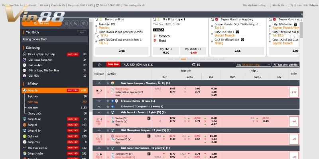Open the account profile icon in sidebar header
The height and width of the screenshot is (159, 319).
75,23
